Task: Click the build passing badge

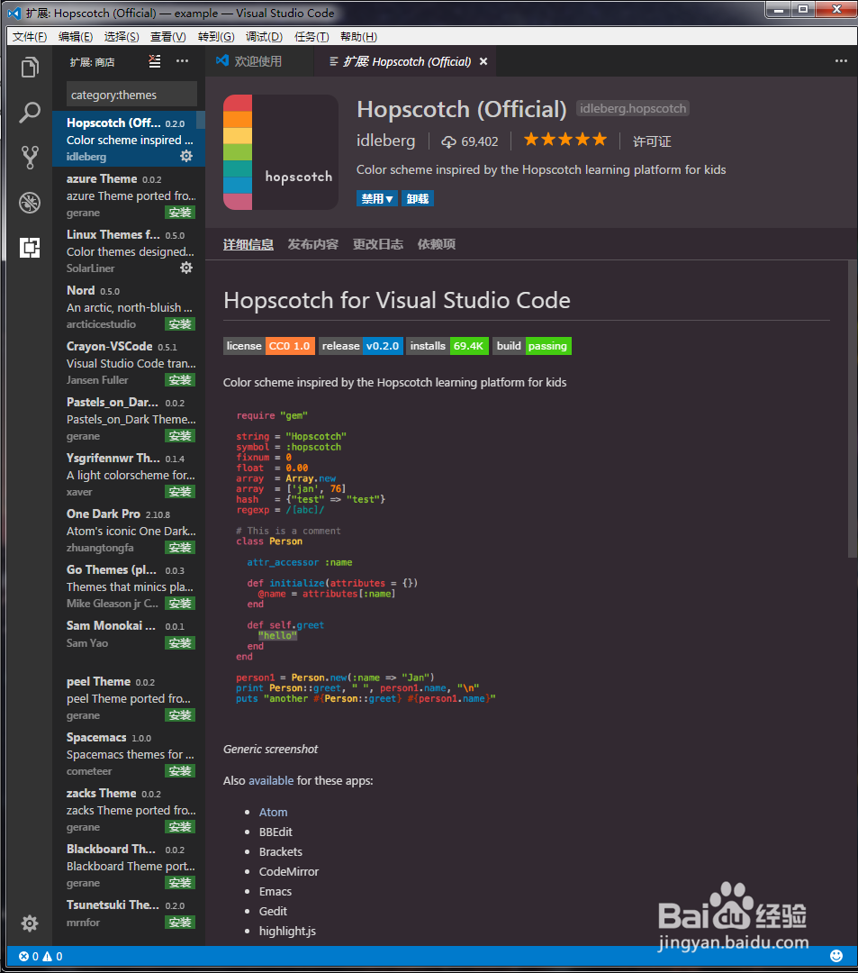Action: pos(532,346)
